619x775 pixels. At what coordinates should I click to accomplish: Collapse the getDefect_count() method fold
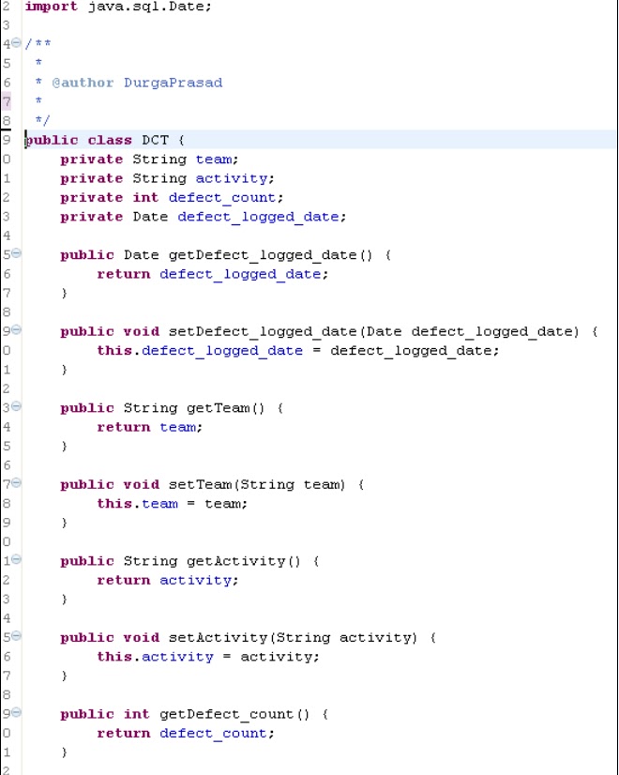[16, 713]
